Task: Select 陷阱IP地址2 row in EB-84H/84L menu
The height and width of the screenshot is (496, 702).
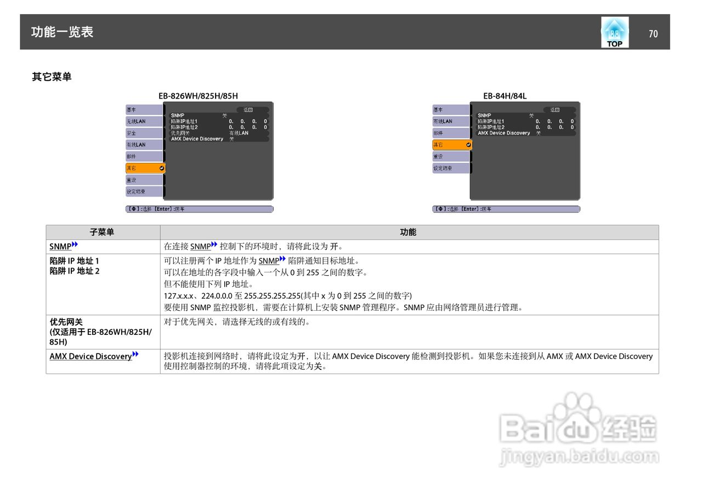Action: pos(526,127)
